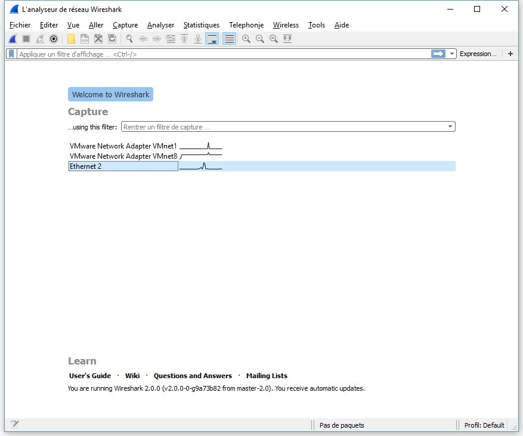Reset text zoom to normal size
The image size is (523, 436).
point(274,39)
